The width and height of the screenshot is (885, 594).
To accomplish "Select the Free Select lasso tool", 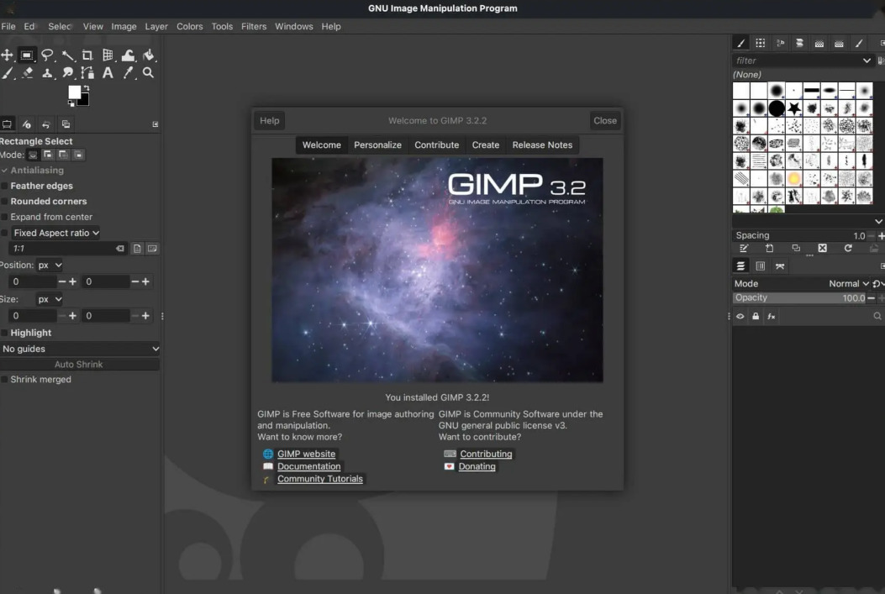I will [47, 55].
